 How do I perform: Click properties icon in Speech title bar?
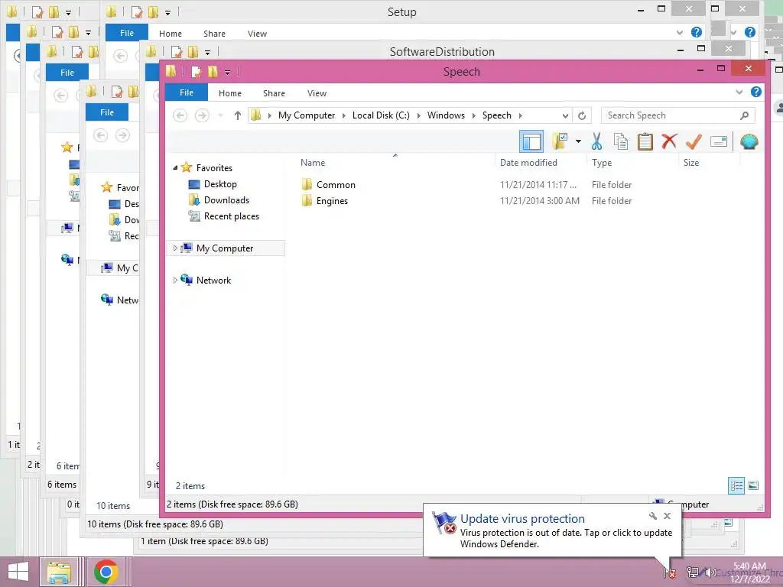click(x=197, y=72)
